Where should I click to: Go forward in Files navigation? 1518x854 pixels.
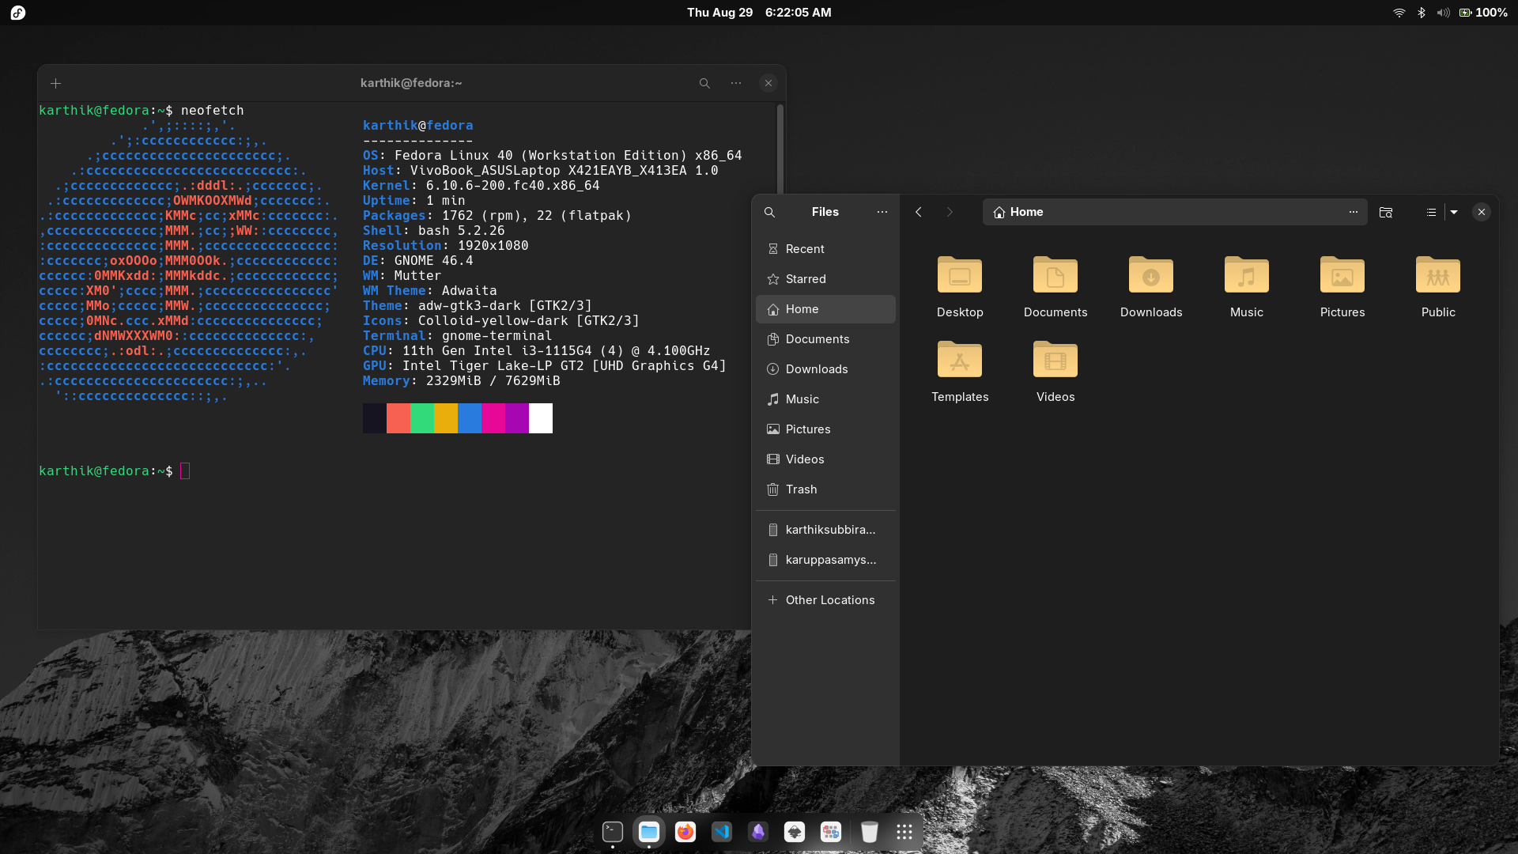click(x=950, y=212)
